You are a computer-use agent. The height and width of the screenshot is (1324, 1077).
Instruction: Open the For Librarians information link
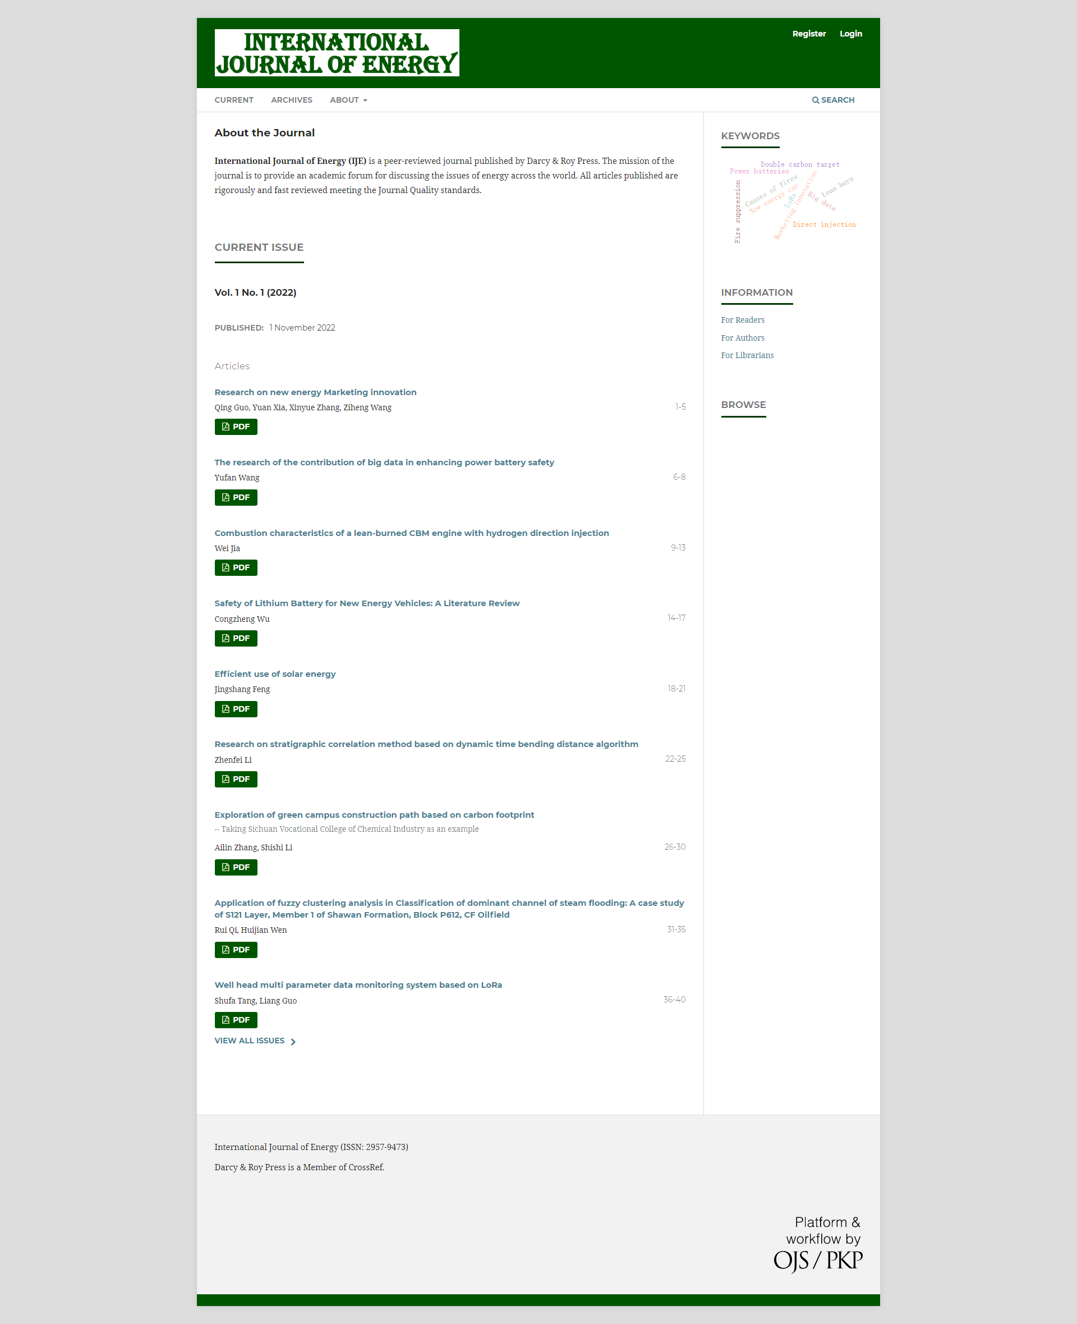pos(747,355)
